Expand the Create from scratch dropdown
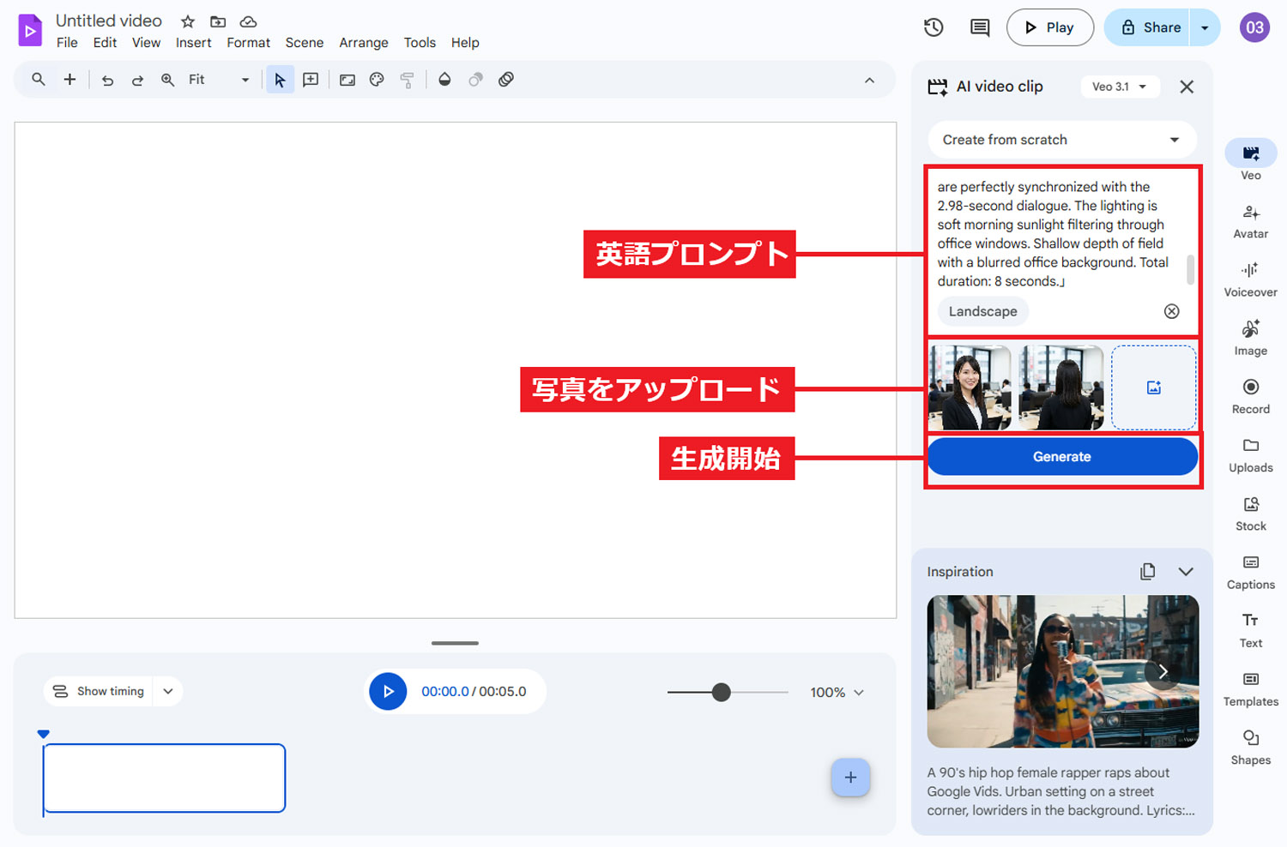Viewport: 1287px width, 847px height. 1062,139
